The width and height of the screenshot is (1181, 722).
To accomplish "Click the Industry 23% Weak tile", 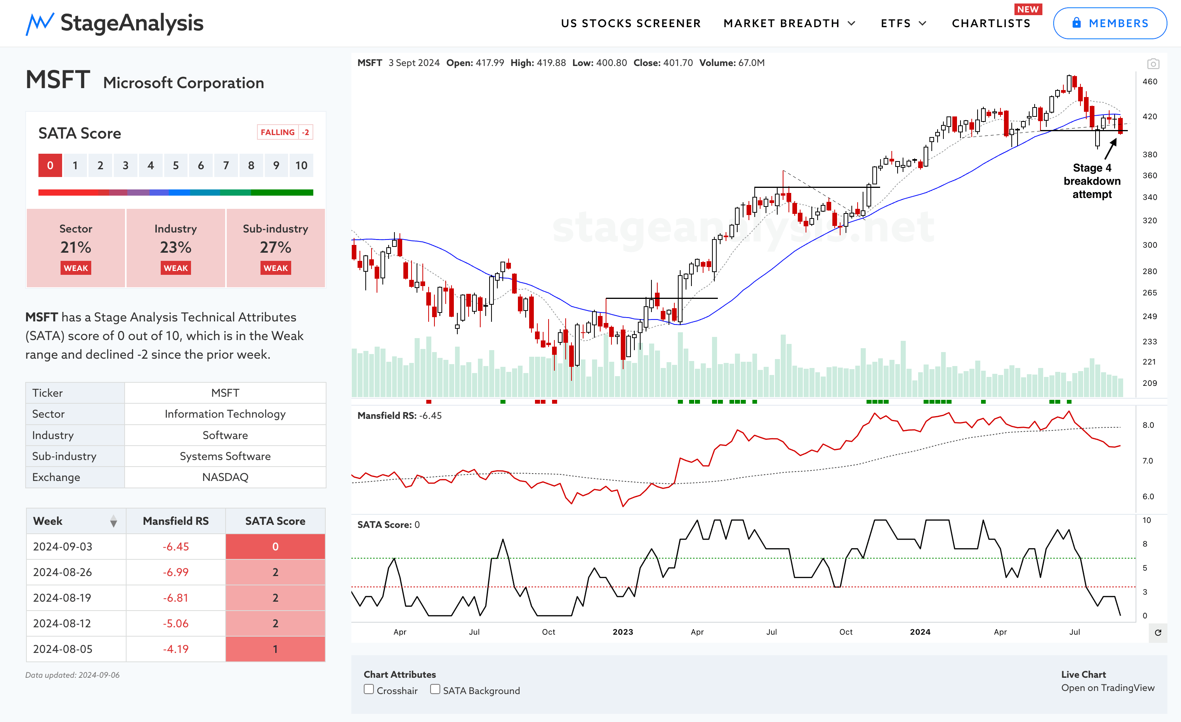I will point(175,248).
